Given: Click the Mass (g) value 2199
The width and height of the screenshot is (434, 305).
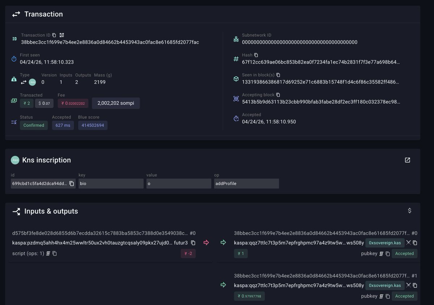Looking at the screenshot, I should pyautogui.click(x=100, y=82).
